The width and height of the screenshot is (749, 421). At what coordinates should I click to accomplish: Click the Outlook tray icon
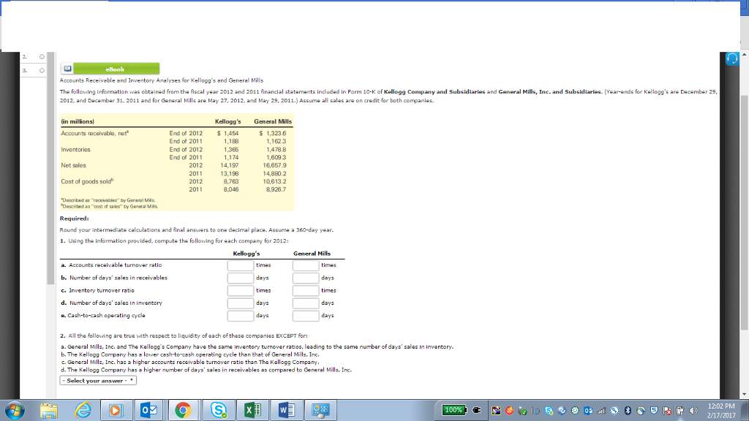[x=588, y=411]
